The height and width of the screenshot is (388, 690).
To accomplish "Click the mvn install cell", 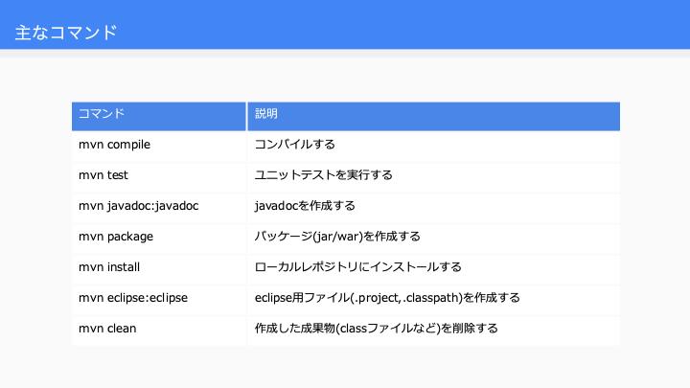I will [159, 269].
